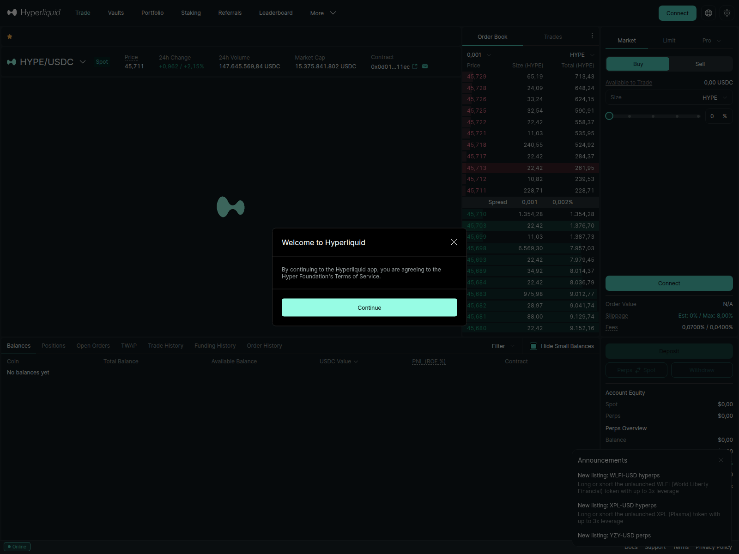Select the Balances tab
This screenshot has height=554, width=739.
coord(19,346)
